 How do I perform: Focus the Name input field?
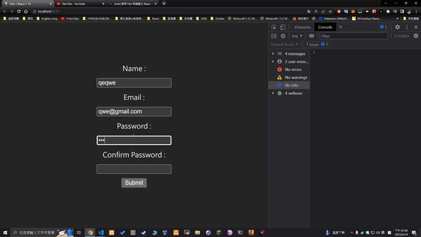click(134, 83)
